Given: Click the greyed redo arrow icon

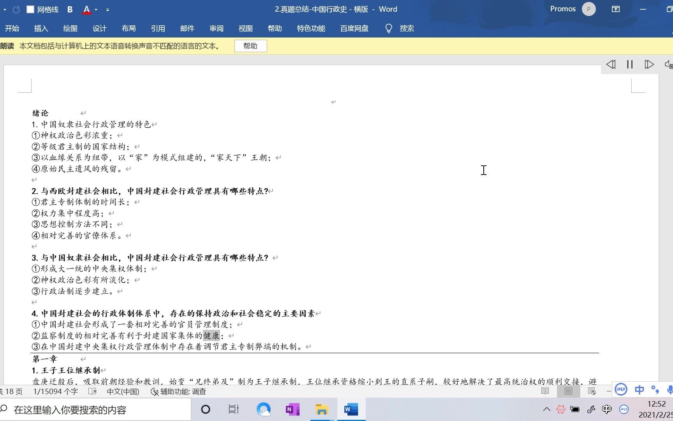Looking at the screenshot, I should click(16, 9).
